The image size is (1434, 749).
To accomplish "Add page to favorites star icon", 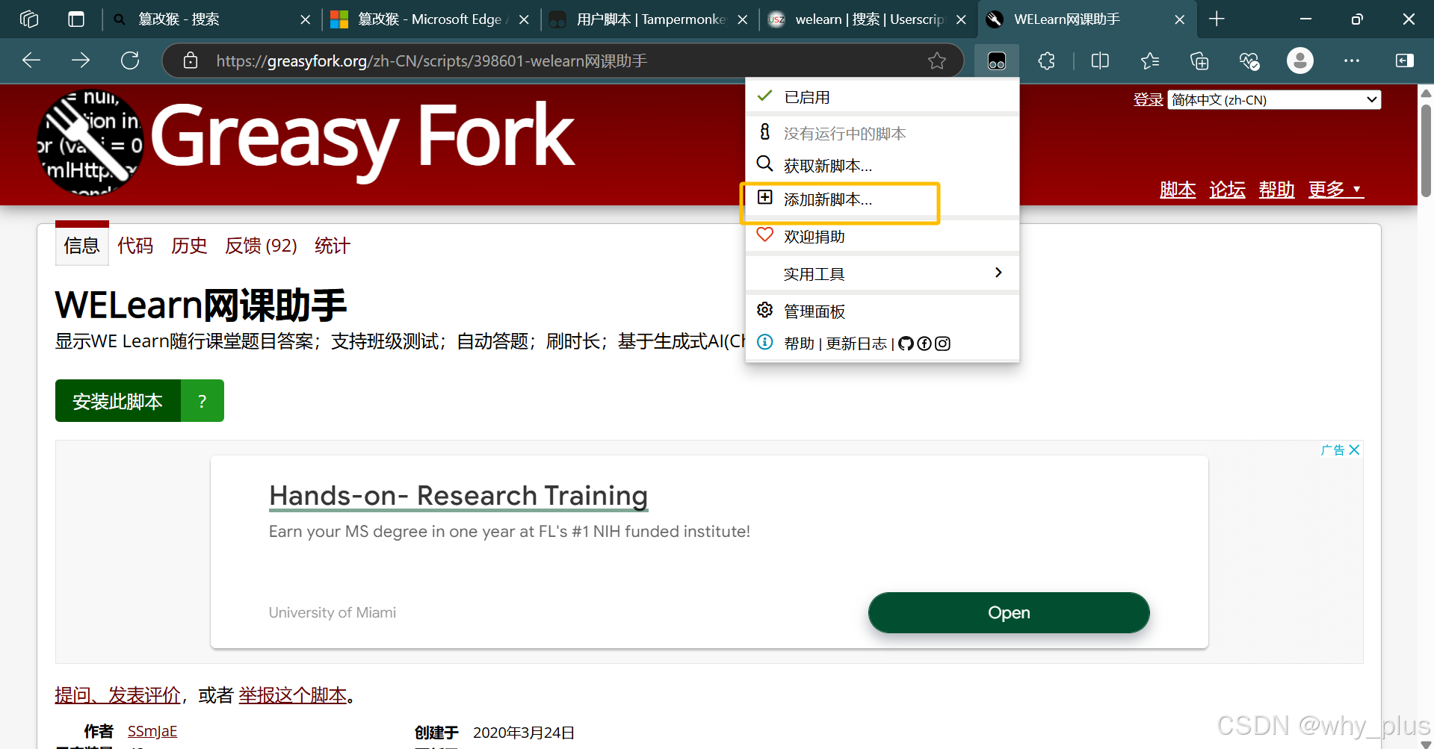I will tap(937, 60).
